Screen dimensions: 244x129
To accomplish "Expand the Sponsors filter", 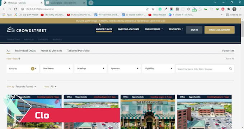I will tap(125, 69).
